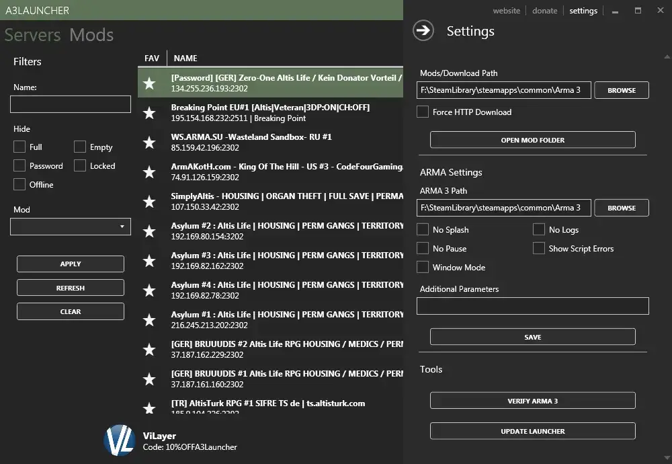Viewport: 672px width, 464px height.
Task: Click the star beside Breaking Point EU#1
Action: click(x=149, y=113)
